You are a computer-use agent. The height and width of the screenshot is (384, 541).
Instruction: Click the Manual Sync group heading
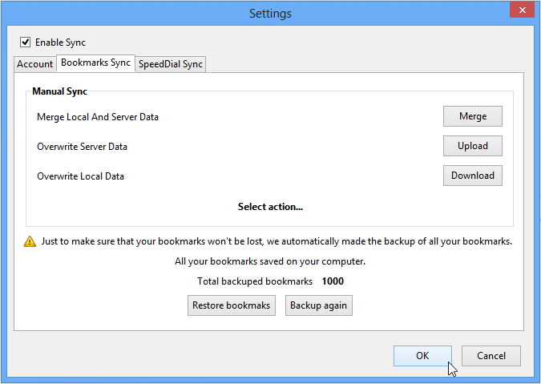(60, 91)
